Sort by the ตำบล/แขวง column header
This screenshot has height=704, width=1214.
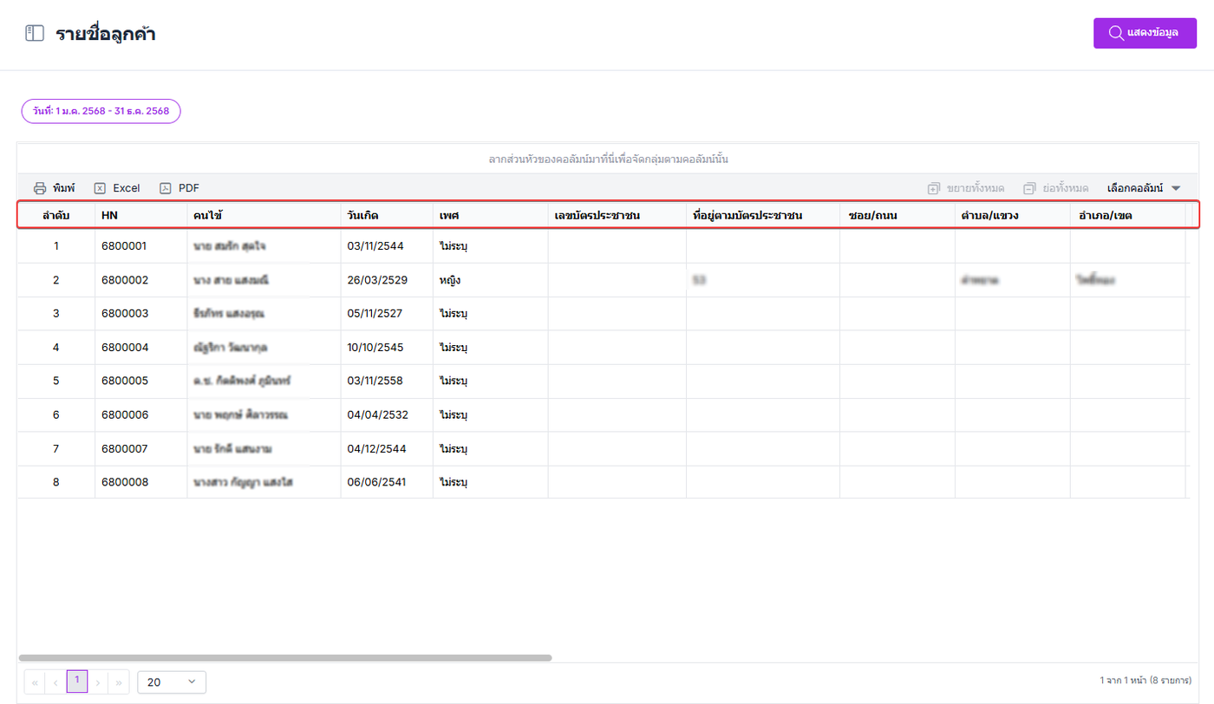coord(1013,215)
